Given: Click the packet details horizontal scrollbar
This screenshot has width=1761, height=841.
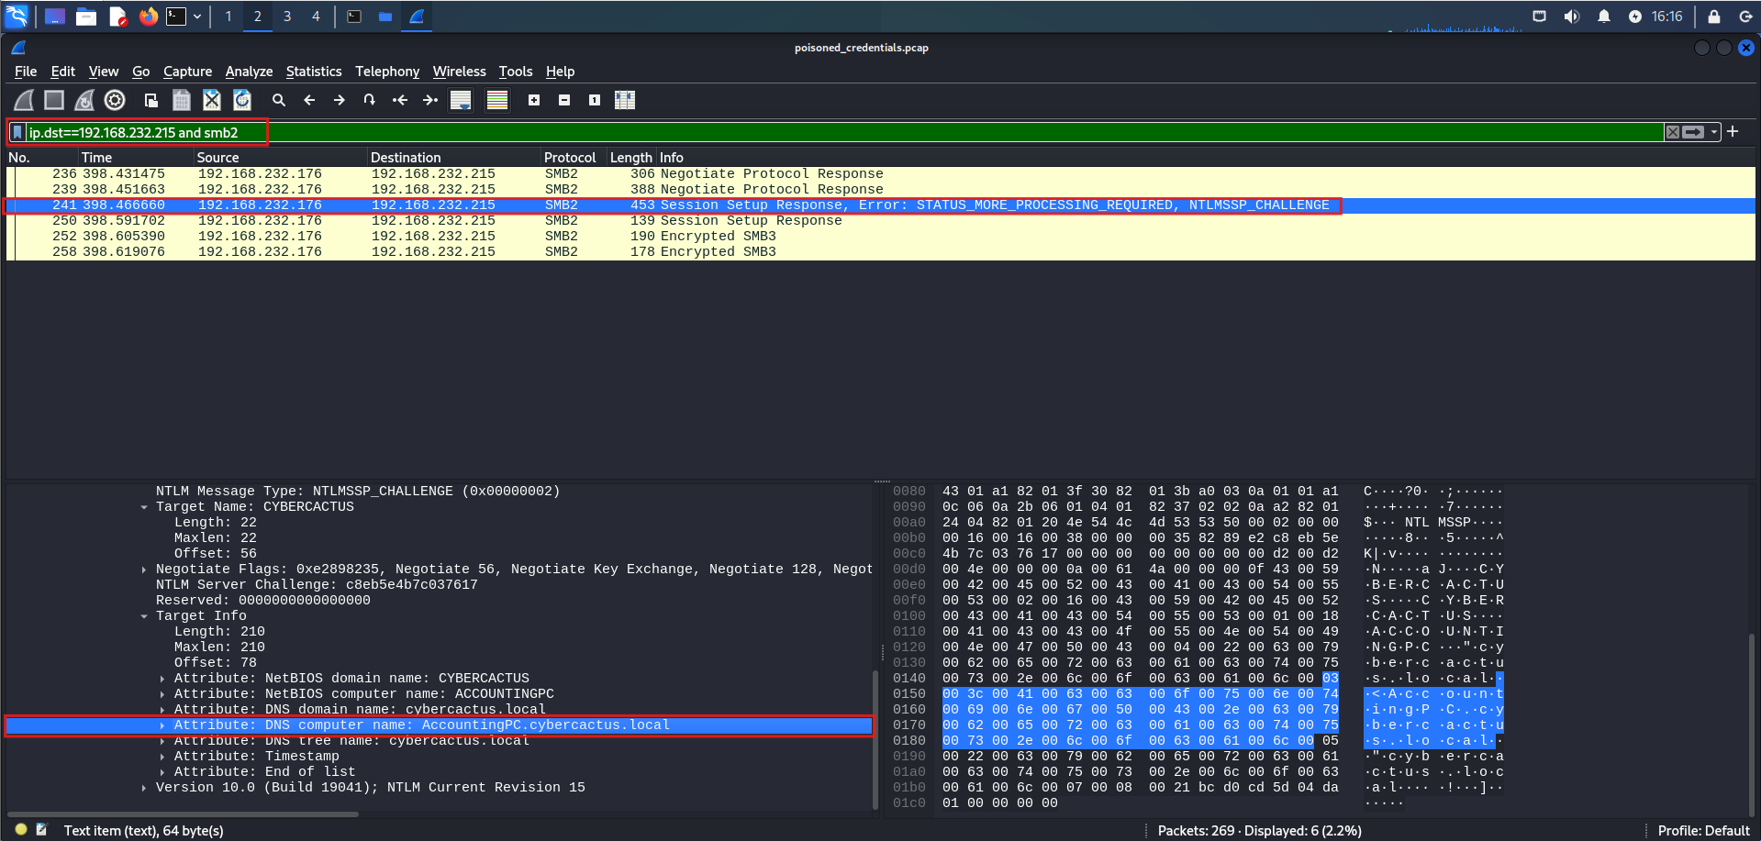Looking at the screenshot, I should pos(184,813).
